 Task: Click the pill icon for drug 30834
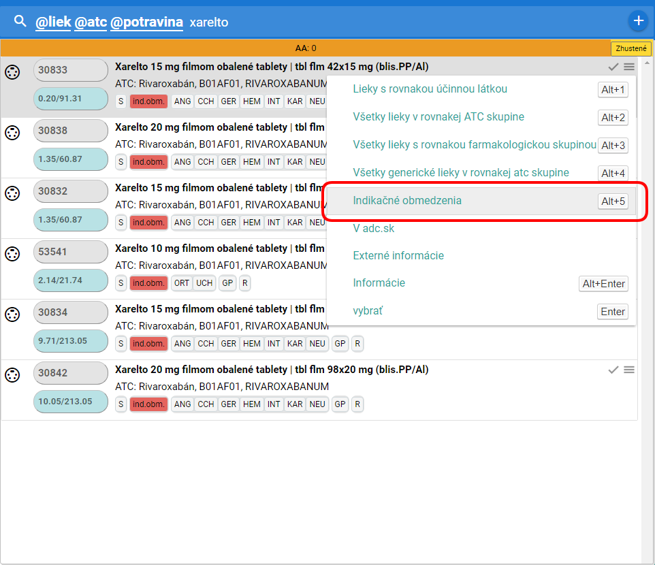click(x=12, y=314)
